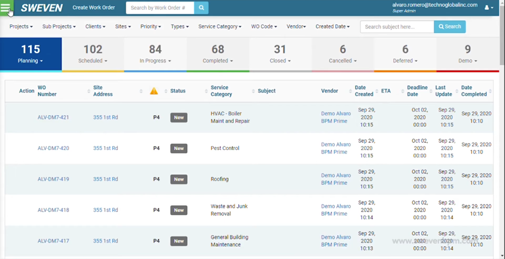Sort by the Date Created column arrows

tap(376, 92)
